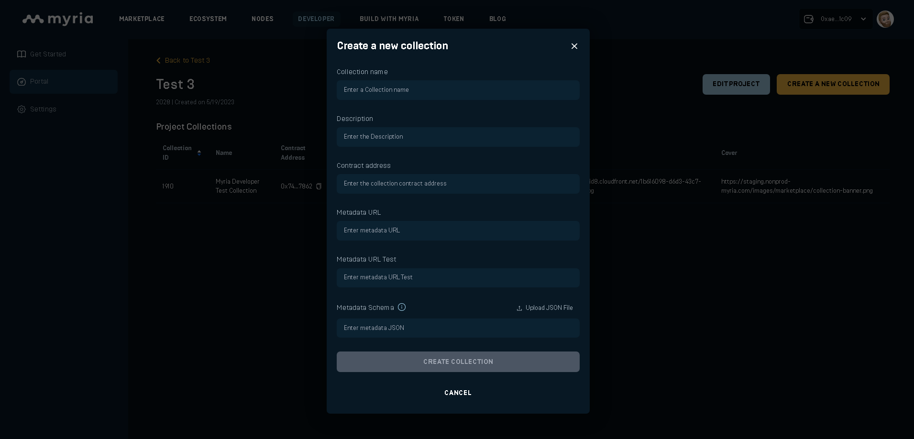Copy contract address 0x74...7862
Viewport: 914px width, 439px height.
[x=319, y=186]
